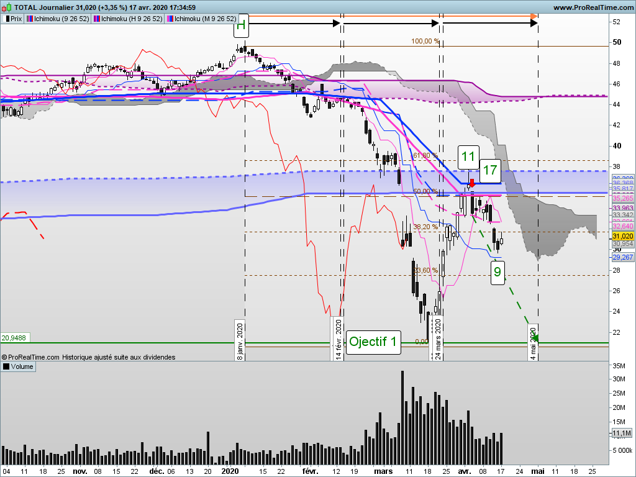Click the 100,00 % Fibonacci level label
The width and height of the screenshot is (636, 477).
coord(425,42)
